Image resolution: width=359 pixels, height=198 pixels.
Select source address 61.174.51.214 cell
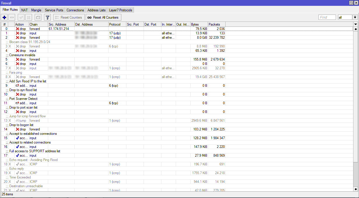(x=61, y=29)
